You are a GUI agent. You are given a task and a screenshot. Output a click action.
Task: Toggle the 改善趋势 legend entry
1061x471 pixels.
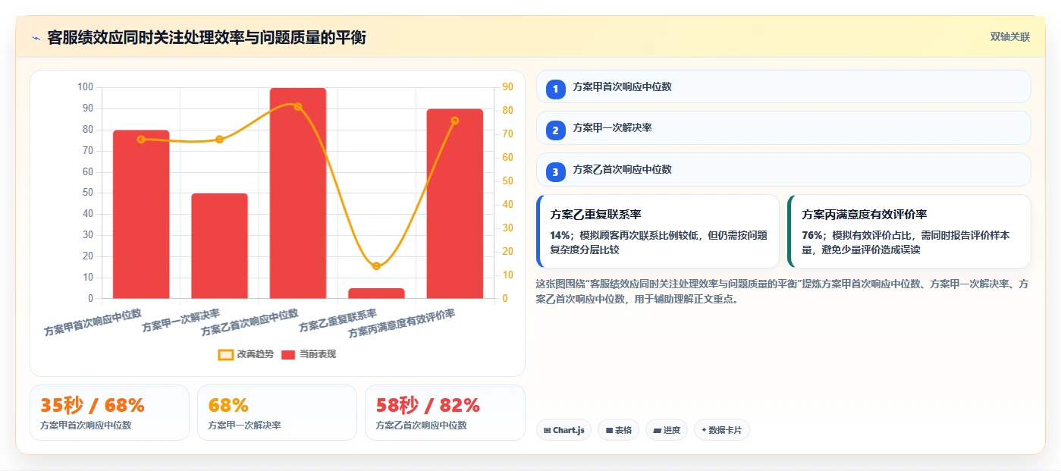246,354
